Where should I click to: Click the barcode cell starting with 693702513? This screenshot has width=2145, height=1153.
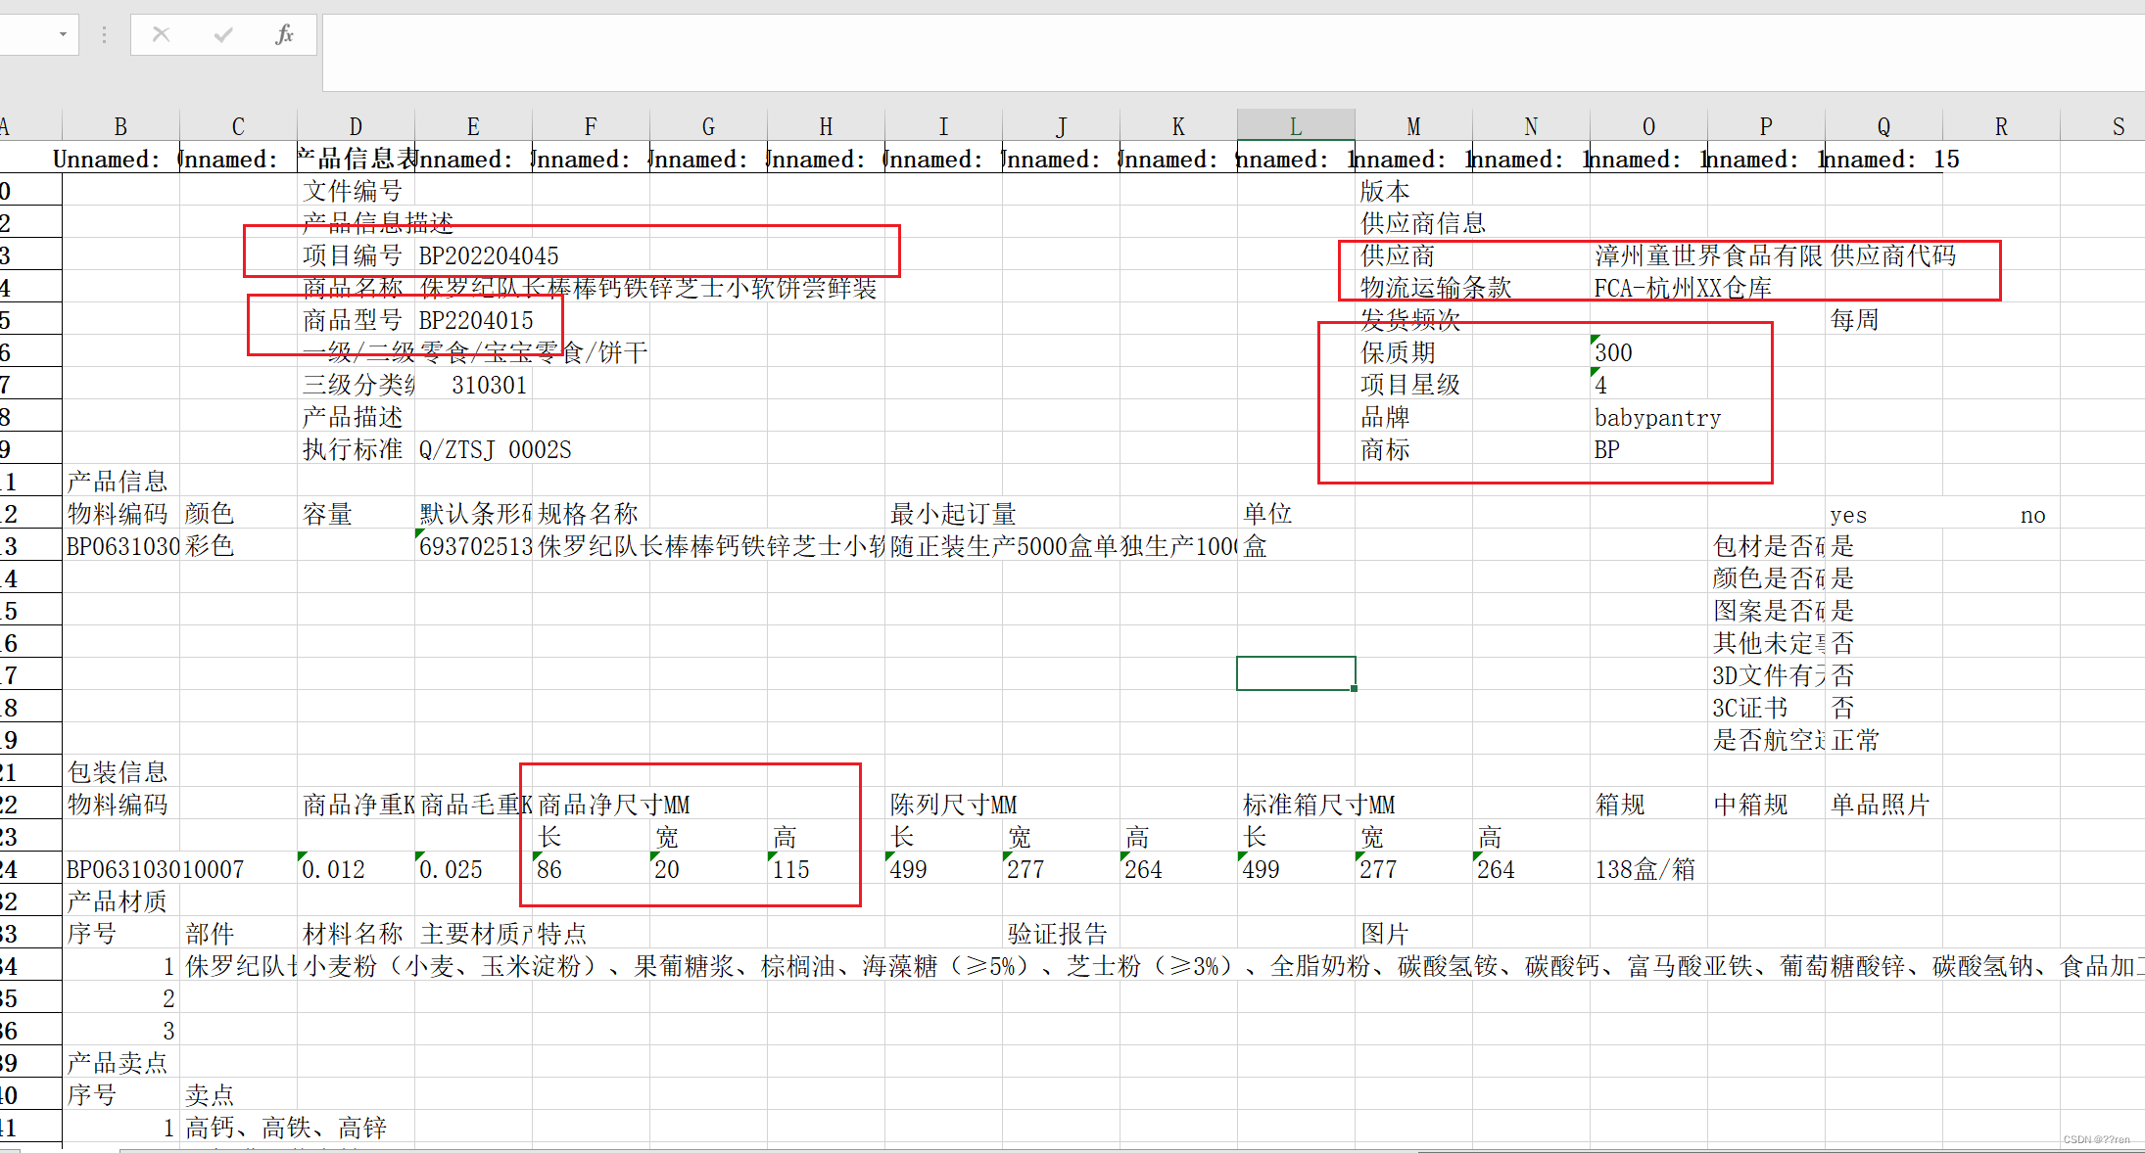pos(474,545)
